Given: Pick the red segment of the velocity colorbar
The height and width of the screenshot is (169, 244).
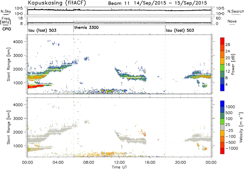Looking at the screenshot, I should (x=222, y=151).
